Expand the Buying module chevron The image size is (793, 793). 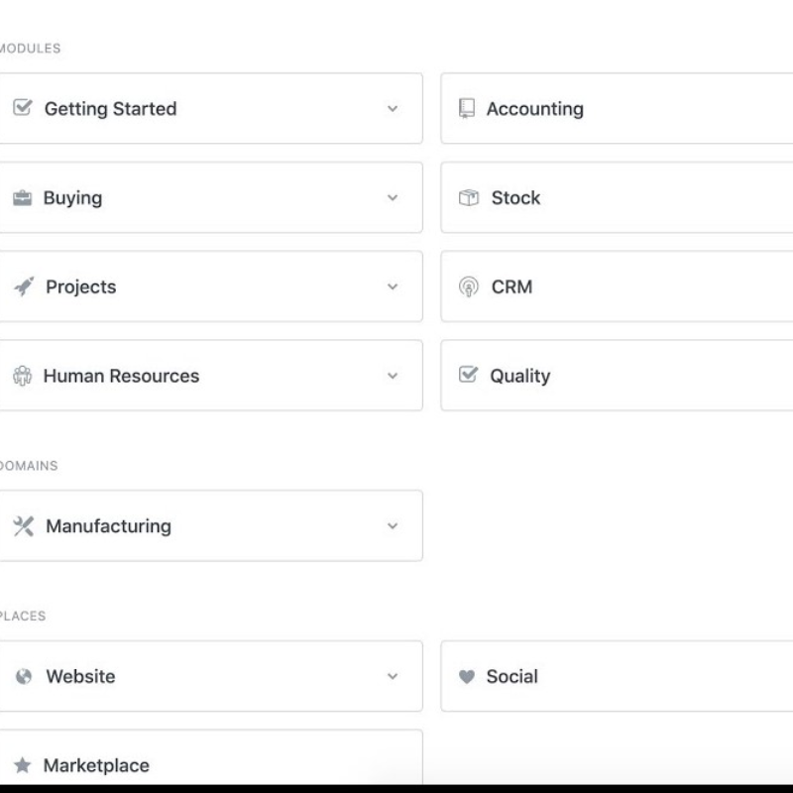coord(393,198)
